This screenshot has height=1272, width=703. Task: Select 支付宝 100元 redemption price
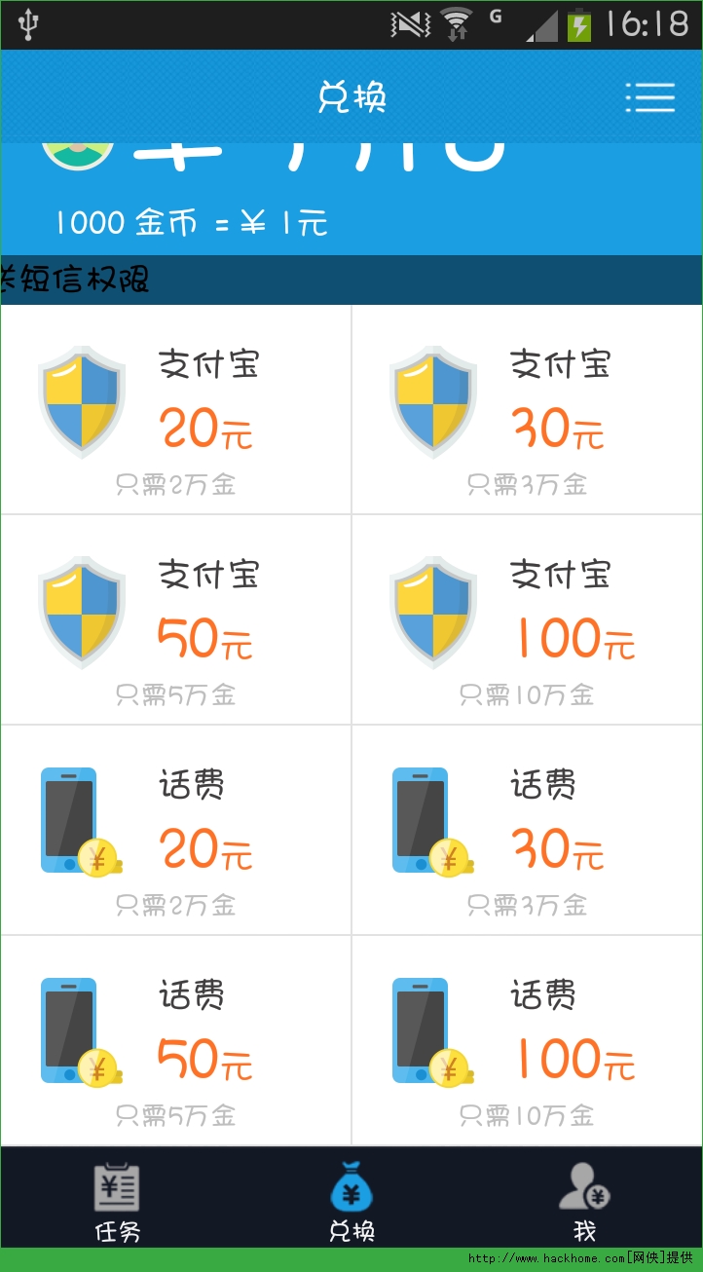point(573,639)
